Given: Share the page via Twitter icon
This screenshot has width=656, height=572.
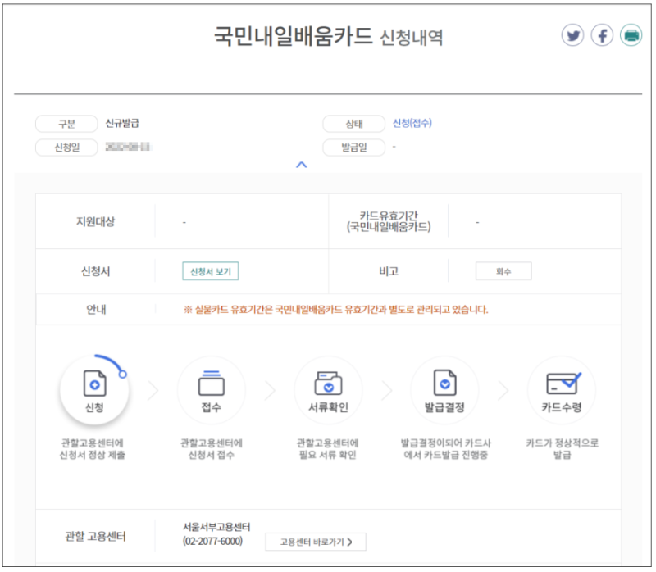Looking at the screenshot, I should tap(572, 35).
